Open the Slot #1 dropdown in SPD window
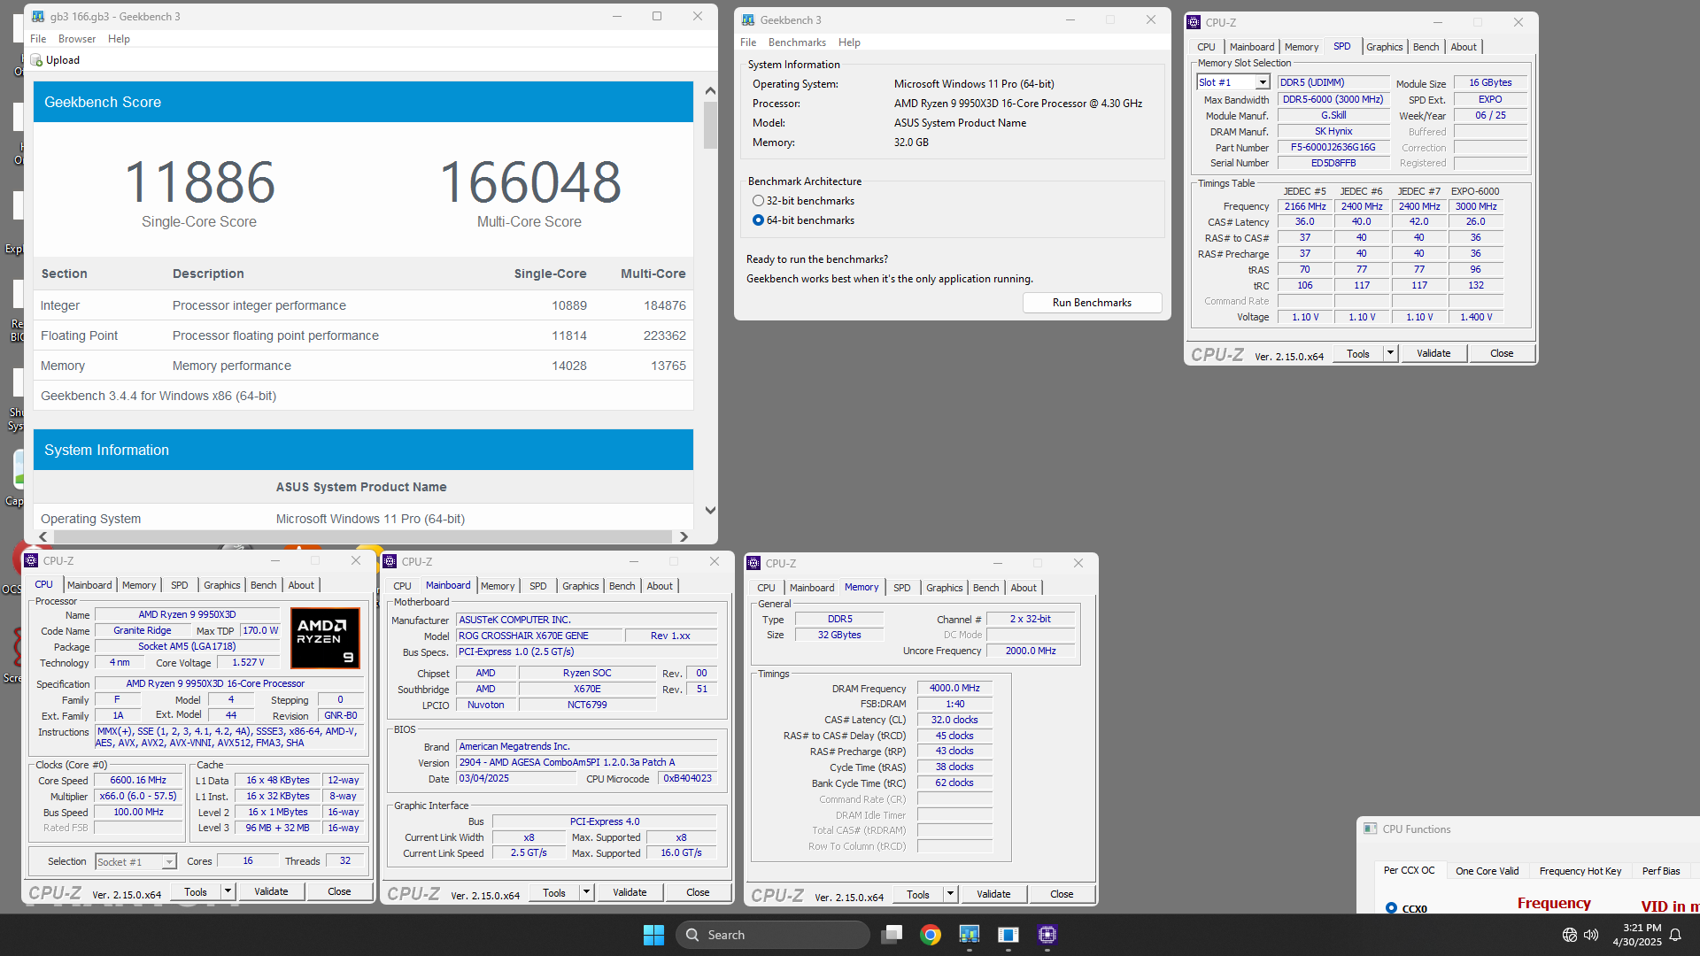Image resolution: width=1700 pixels, height=956 pixels. pyautogui.click(x=1232, y=82)
